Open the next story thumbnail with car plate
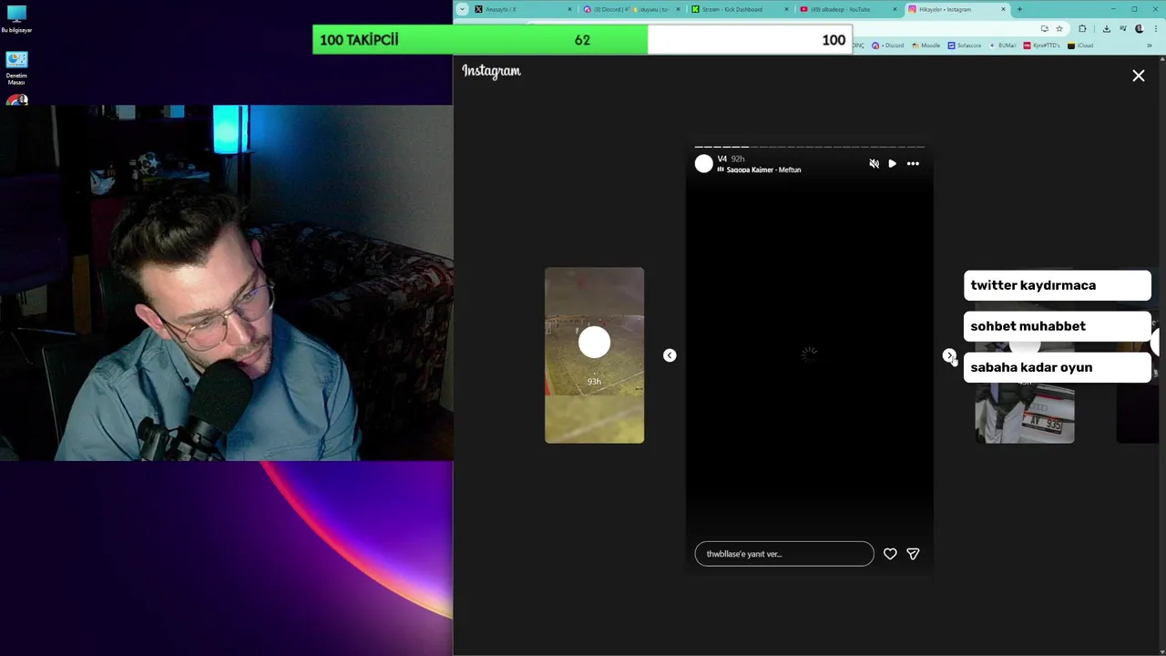 click(x=1025, y=413)
